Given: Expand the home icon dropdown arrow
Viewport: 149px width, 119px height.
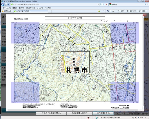Looking at the screenshot, I should pos(110,11).
